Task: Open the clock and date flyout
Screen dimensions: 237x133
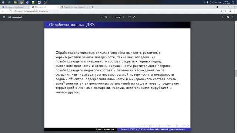Action: tap(226, 3)
